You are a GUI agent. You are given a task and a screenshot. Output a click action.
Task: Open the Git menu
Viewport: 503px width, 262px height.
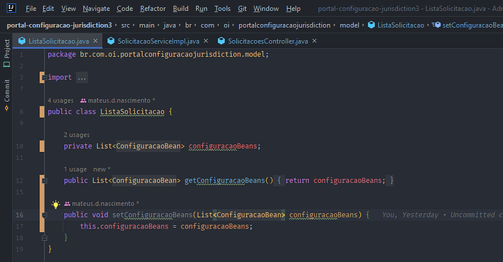point(242,9)
